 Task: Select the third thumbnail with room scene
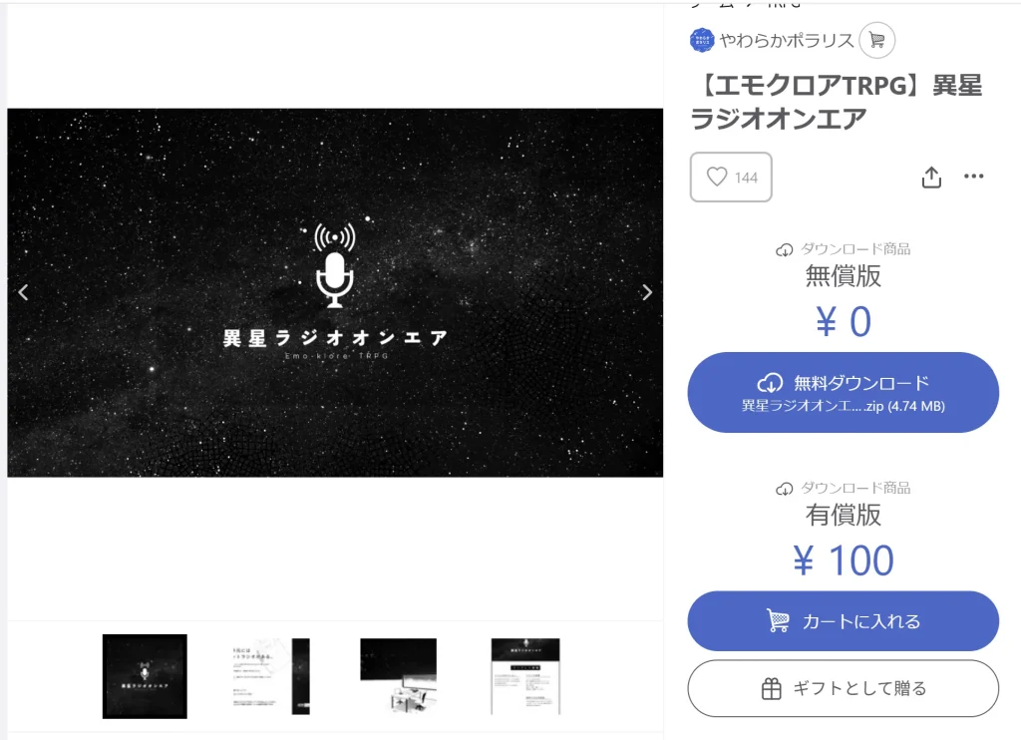pyautogui.click(x=399, y=676)
